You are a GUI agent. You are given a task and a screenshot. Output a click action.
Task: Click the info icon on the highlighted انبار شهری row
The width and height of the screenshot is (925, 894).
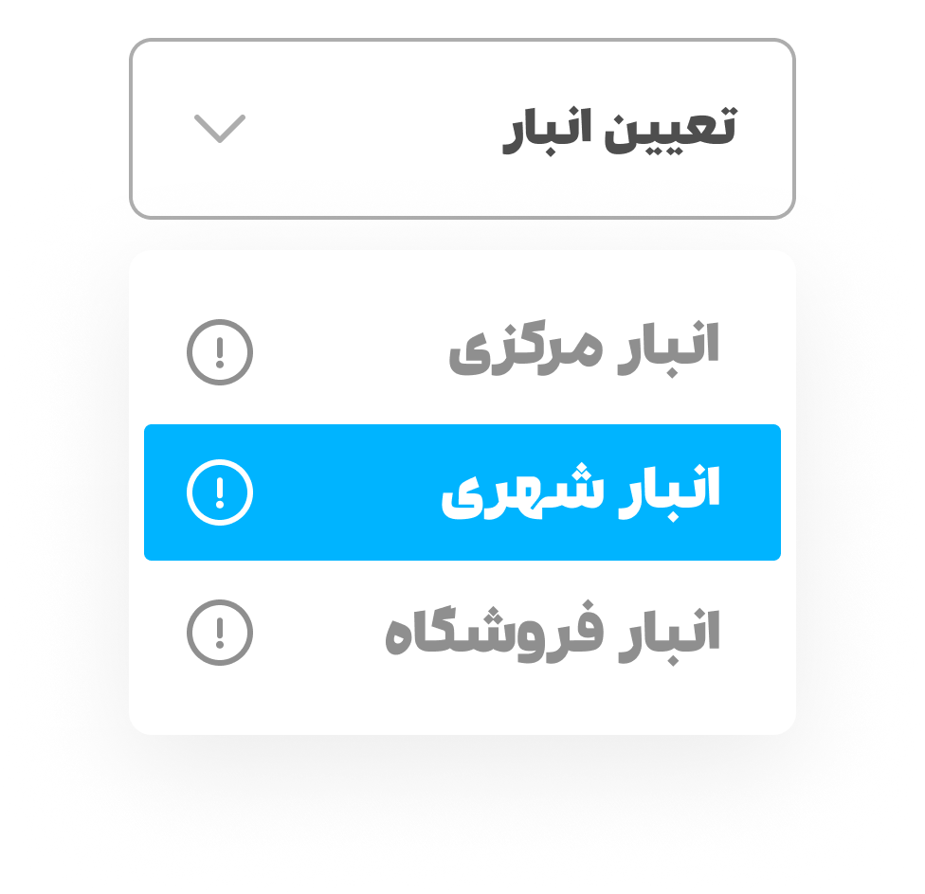(219, 492)
